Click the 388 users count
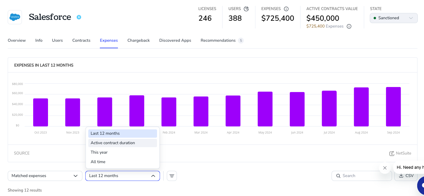This screenshot has width=424, height=196. tap(235, 18)
